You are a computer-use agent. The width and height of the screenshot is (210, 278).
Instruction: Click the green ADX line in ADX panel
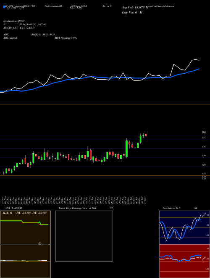(x=24, y=222)
